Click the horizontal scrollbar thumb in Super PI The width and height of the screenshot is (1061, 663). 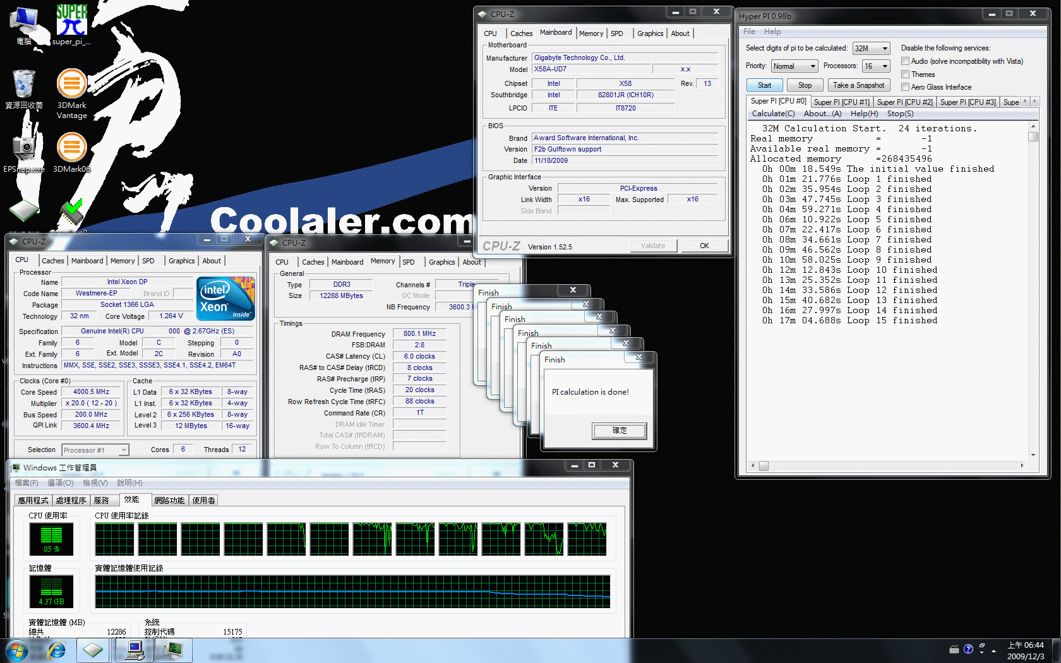764,466
